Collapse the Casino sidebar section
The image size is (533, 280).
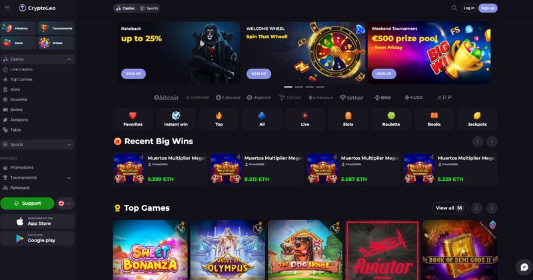coord(69,59)
